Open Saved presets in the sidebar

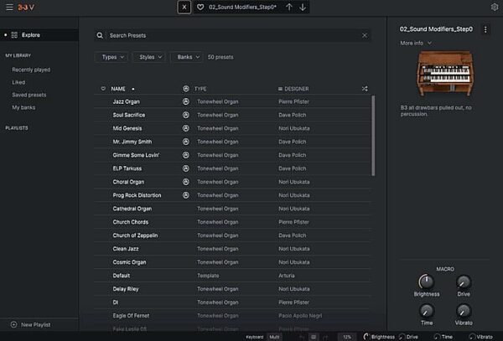tap(29, 95)
